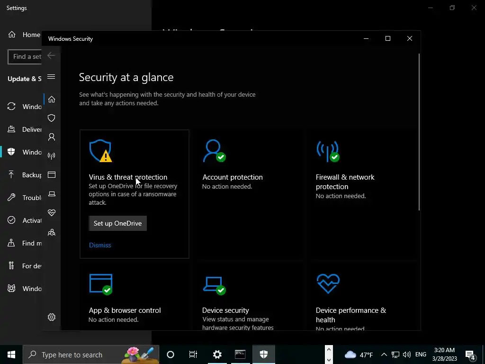Open the Windows Start menu
This screenshot has height=364, width=485.
(11, 355)
